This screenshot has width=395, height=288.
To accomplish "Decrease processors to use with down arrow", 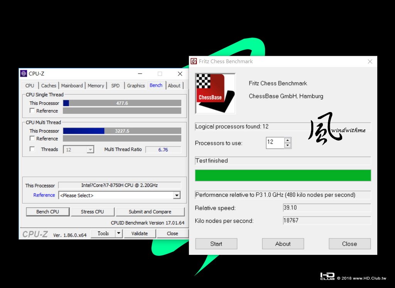I will pos(288,146).
